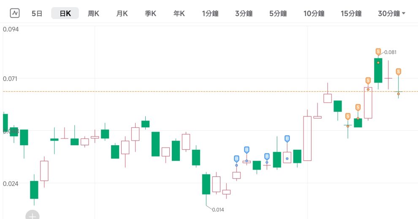Choose the 15分鐘 interval tab
This screenshot has height=219, width=418.
351,14
